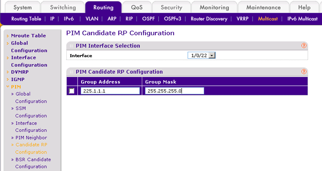The image size is (322, 171).
Task: Open the IPv6 Multicast submenu item
Action: pyautogui.click(x=302, y=19)
